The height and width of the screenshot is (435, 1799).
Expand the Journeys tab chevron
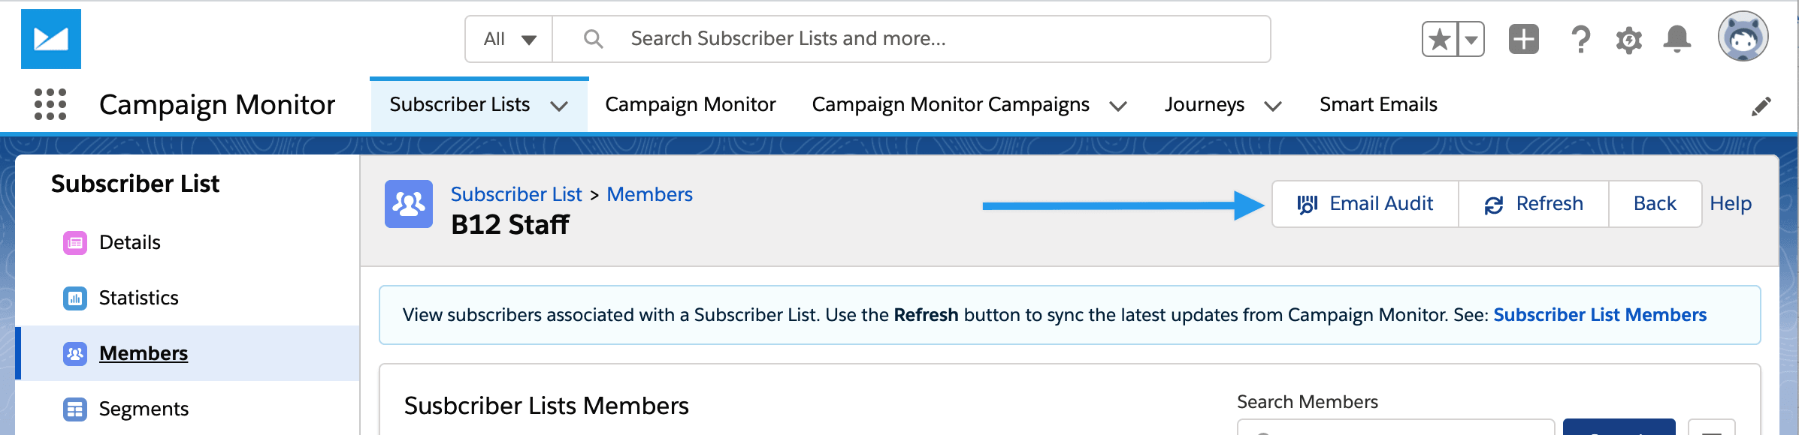click(1272, 106)
